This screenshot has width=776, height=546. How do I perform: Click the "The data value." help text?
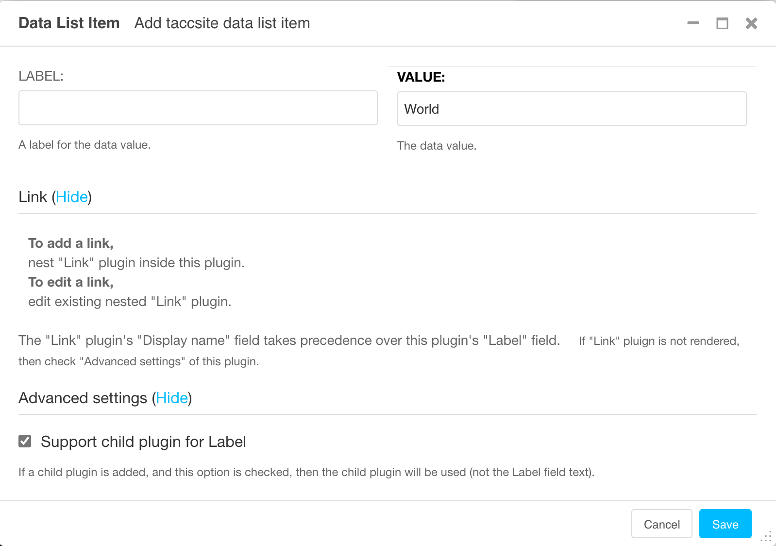pyautogui.click(x=437, y=146)
